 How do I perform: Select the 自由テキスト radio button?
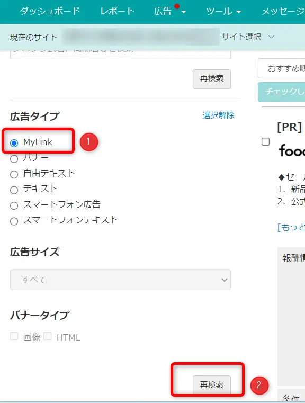[x=14, y=174]
